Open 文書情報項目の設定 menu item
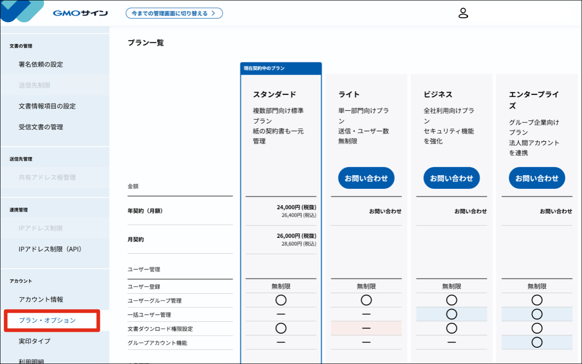Image resolution: width=582 pixels, height=364 pixels. pos(47,106)
